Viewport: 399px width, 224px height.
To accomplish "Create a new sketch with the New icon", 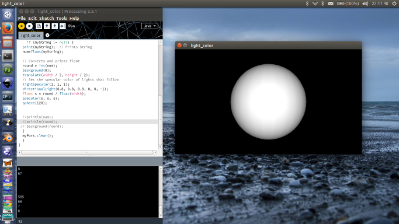I will click(39, 26).
